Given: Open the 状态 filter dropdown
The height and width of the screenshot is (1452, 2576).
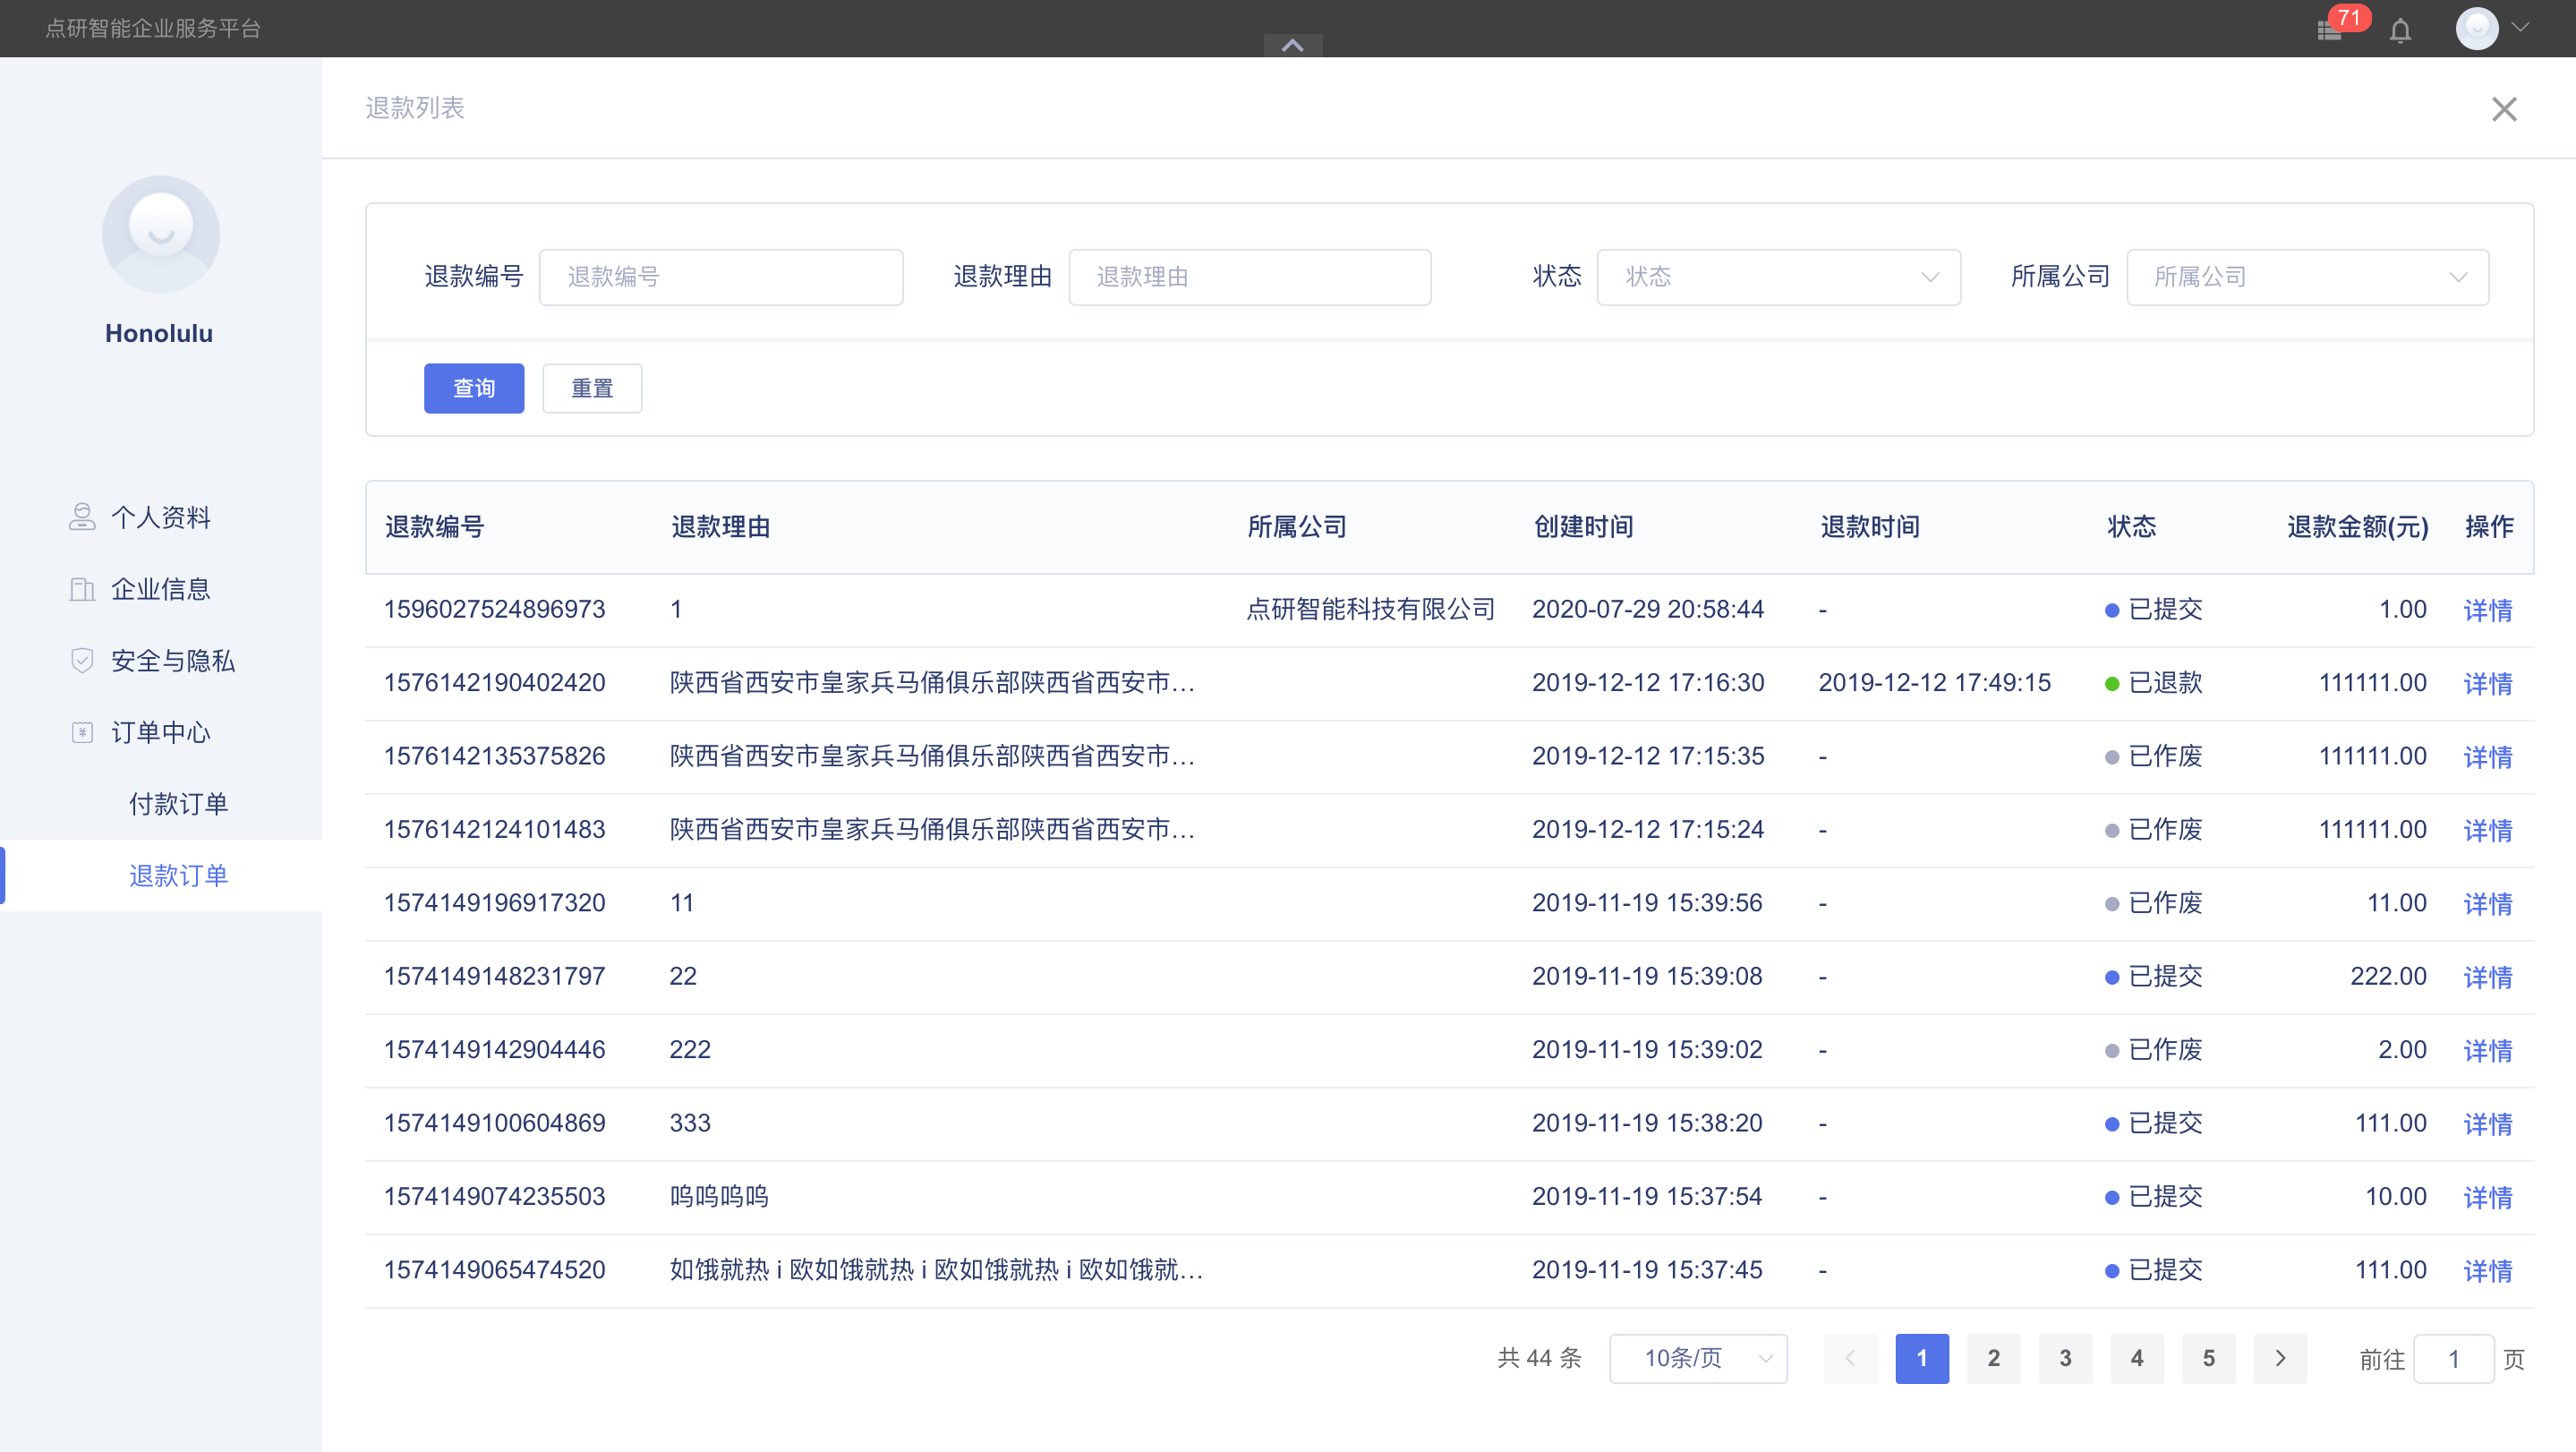Looking at the screenshot, I should [1779, 277].
